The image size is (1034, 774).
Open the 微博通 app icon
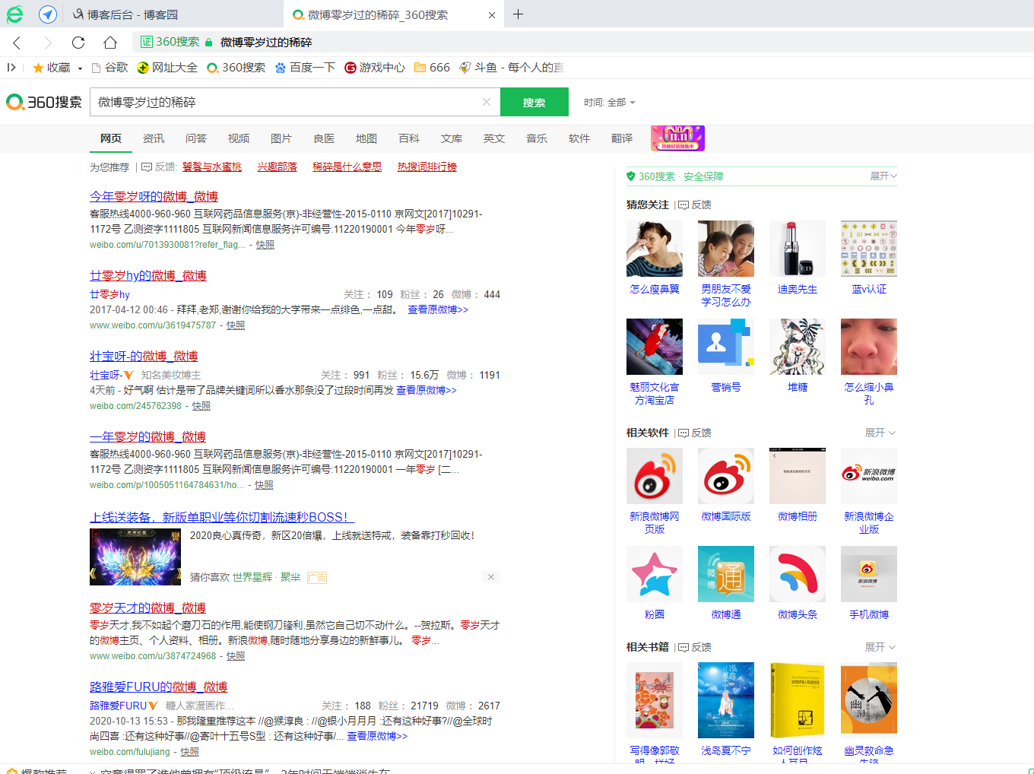point(726,574)
